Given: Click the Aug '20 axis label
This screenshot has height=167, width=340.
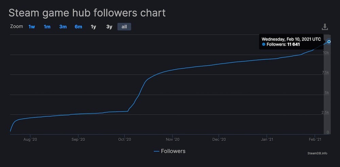Looking at the screenshot, I should pyautogui.click(x=30, y=139).
